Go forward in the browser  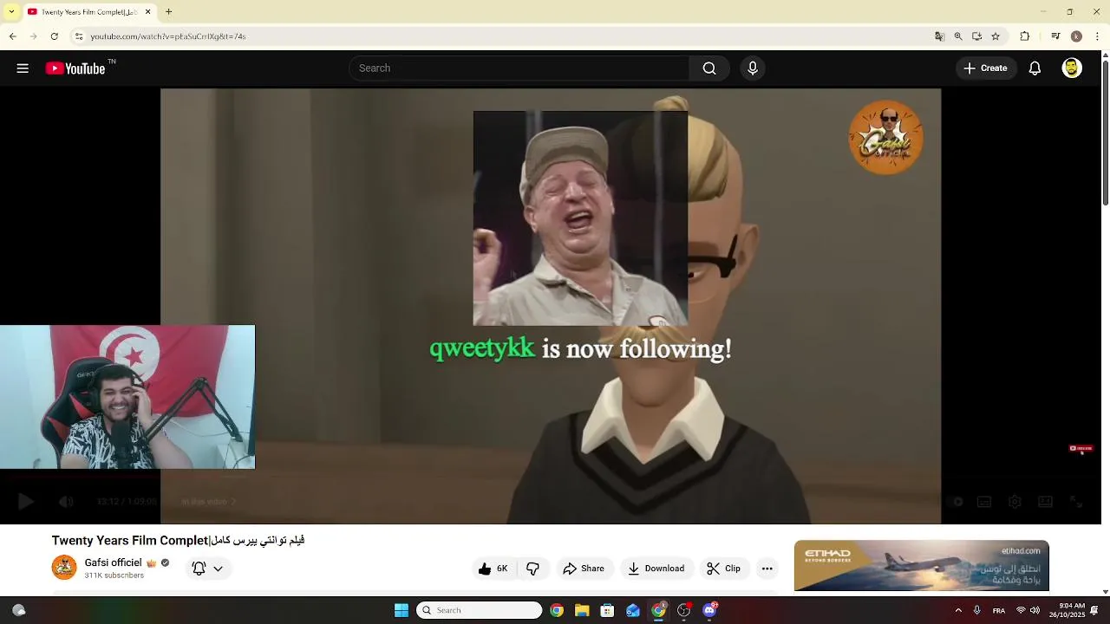33,36
